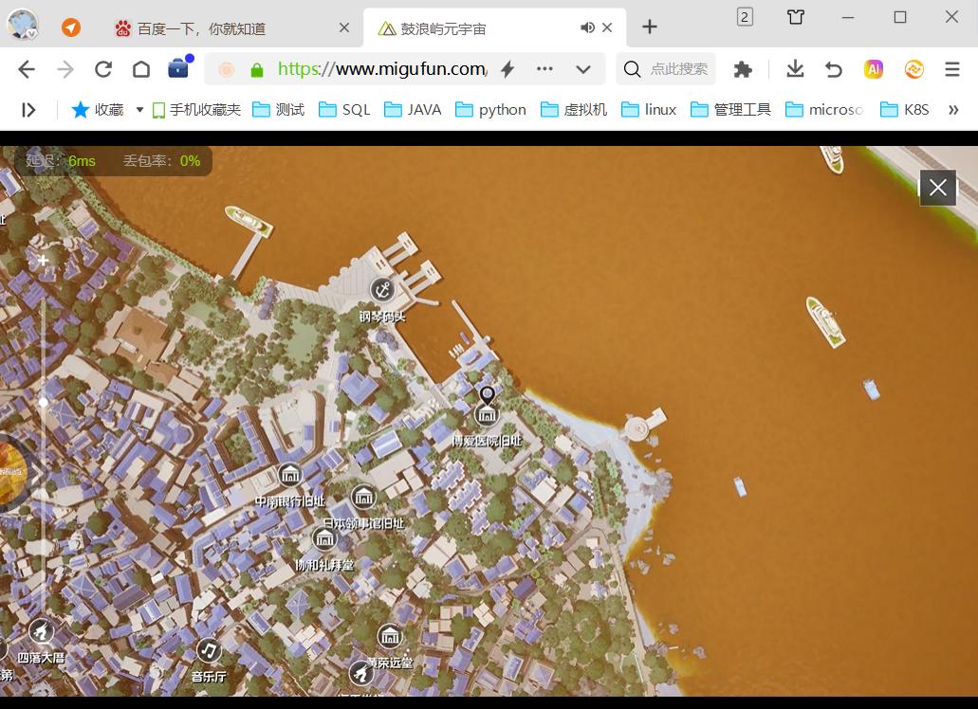This screenshot has width=978, height=709.
Task: Open a new browser tab
Action: pos(650,27)
